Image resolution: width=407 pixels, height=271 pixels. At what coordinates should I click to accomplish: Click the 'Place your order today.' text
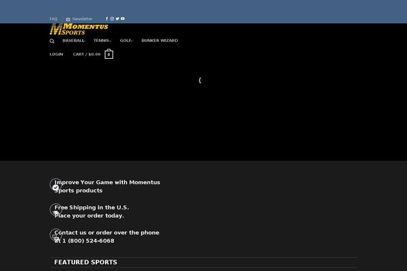[89, 215]
